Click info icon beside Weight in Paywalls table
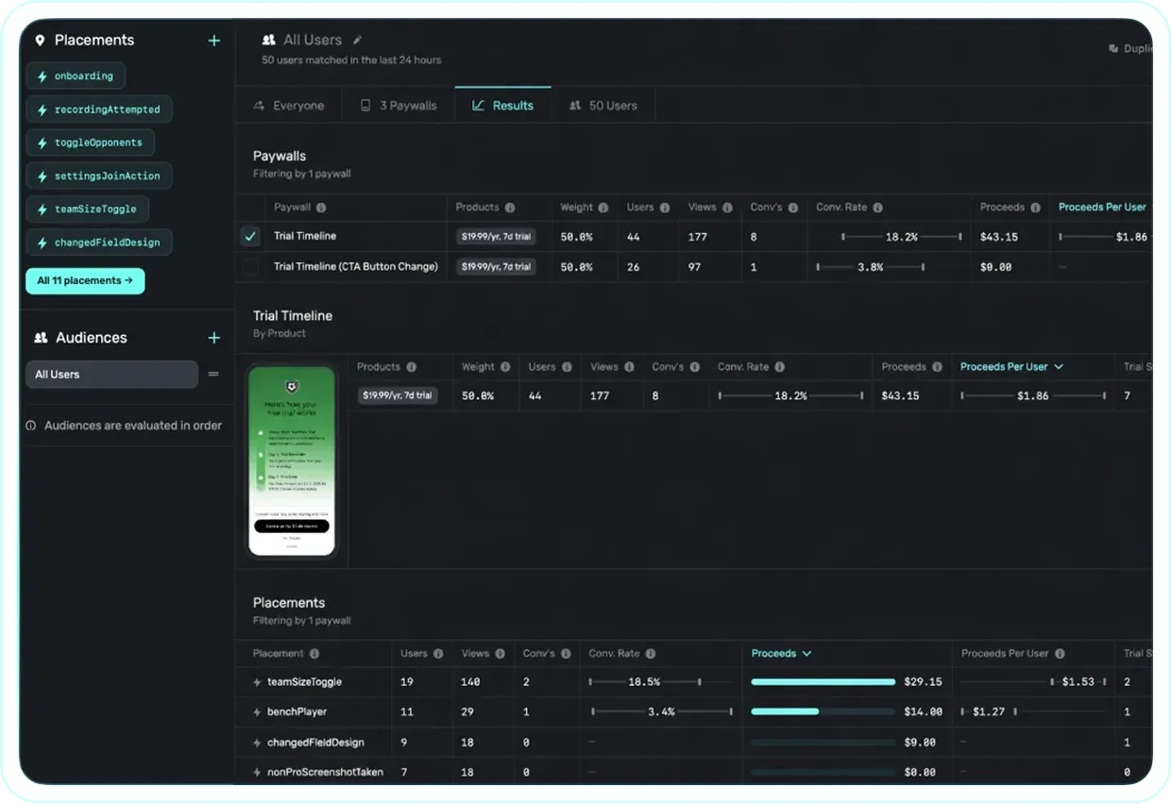The height and width of the screenshot is (804, 1172). tap(603, 208)
